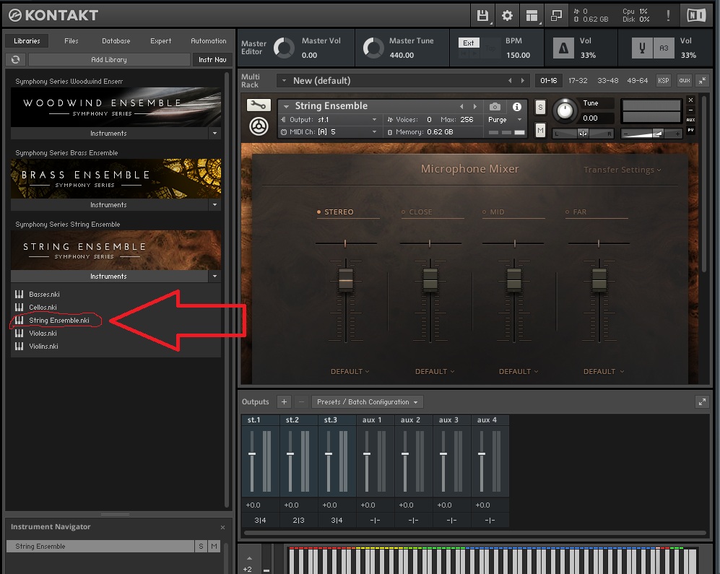Toggle the metronome icon in Master Editor
720x574 pixels.
(563, 48)
